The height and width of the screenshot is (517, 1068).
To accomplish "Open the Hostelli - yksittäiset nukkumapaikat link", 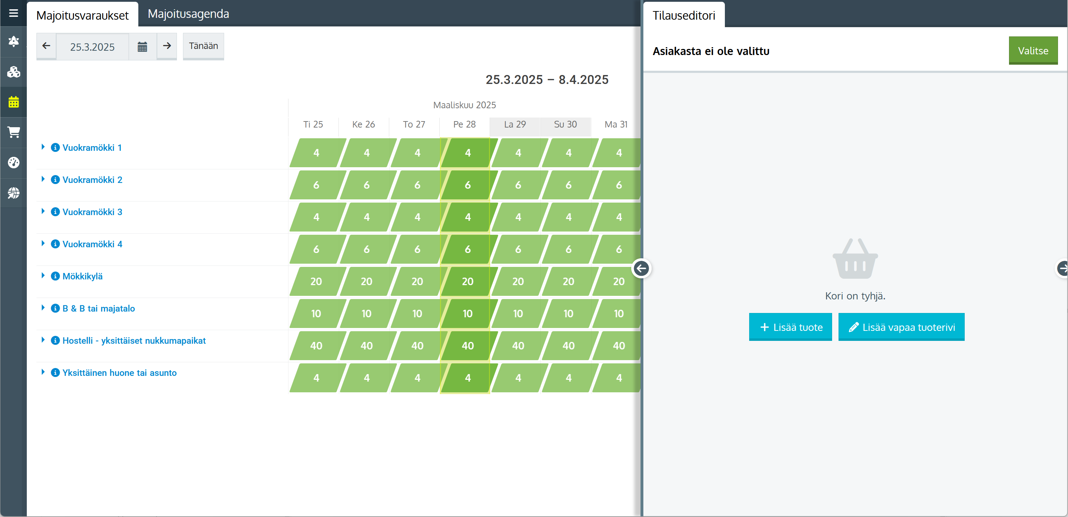I will pyautogui.click(x=134, y=341).
